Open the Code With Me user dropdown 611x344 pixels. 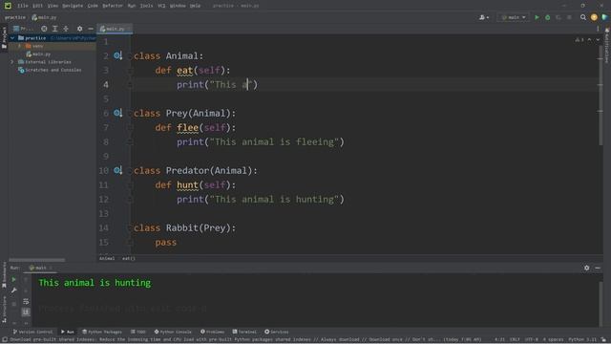coord(484,17)
